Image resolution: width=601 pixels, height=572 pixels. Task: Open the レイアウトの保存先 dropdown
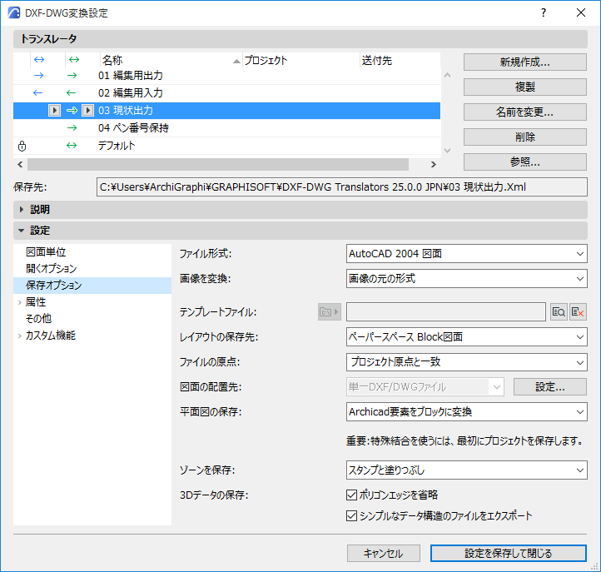click(466, 337)
